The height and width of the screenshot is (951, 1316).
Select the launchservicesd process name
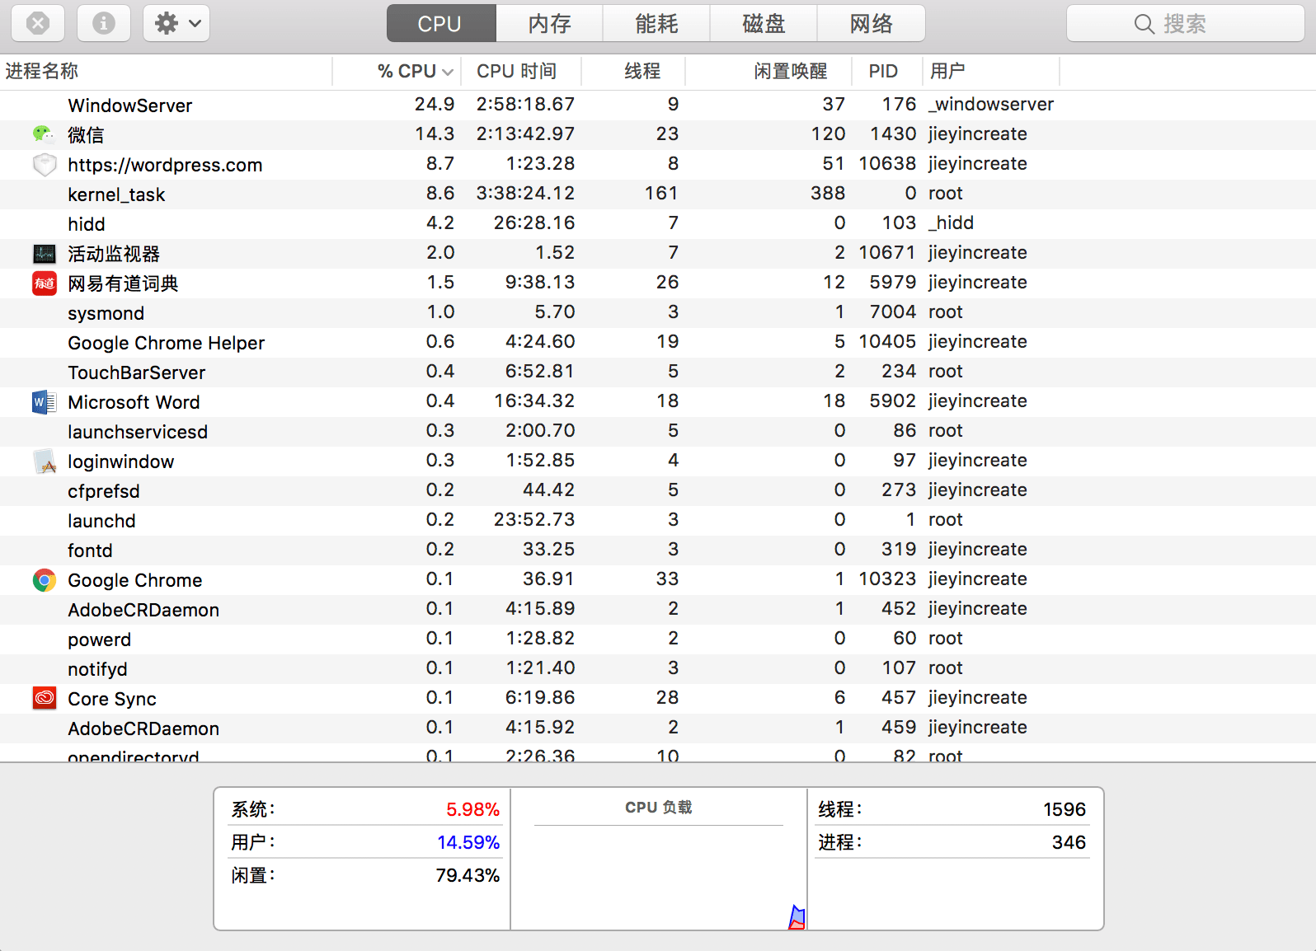pos(138,432)
